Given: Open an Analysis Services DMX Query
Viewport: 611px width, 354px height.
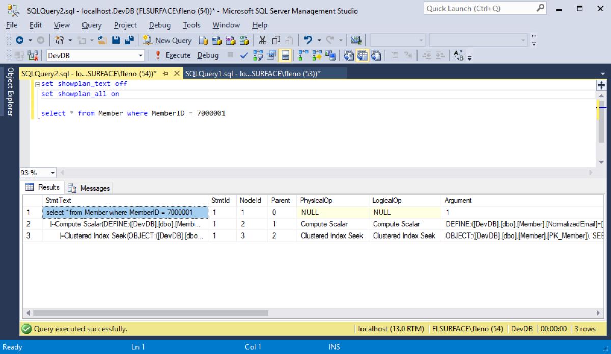Looking at the screenshot, I should [x=231, y=40].
